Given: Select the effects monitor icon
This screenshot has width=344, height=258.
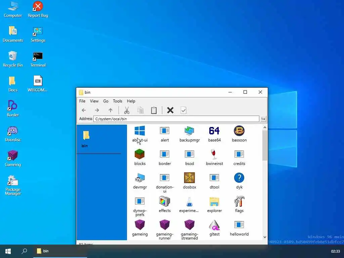Looking at the screenshot, I should click(165, 202).
